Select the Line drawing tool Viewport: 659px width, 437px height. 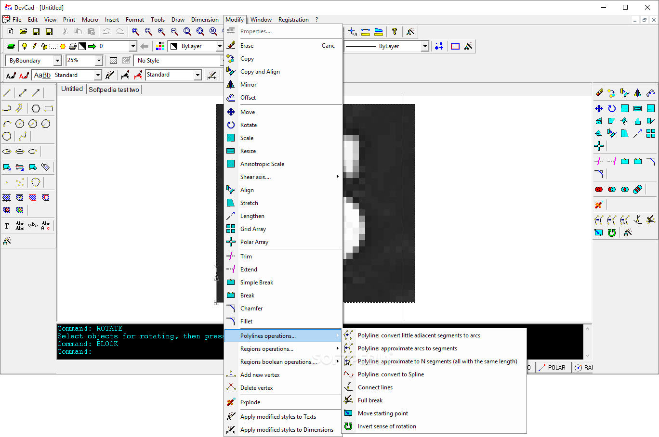[x=7, y=93]
